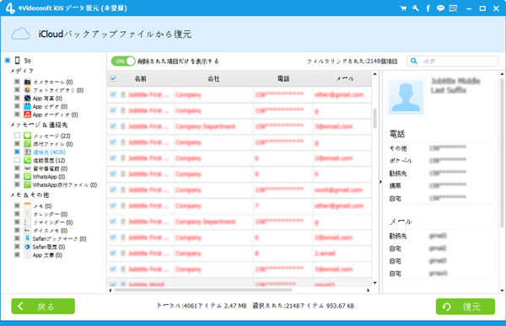Click the 留守番電話 voicemail icon
This screenshot has width=506, height=326.
(28, 168)
